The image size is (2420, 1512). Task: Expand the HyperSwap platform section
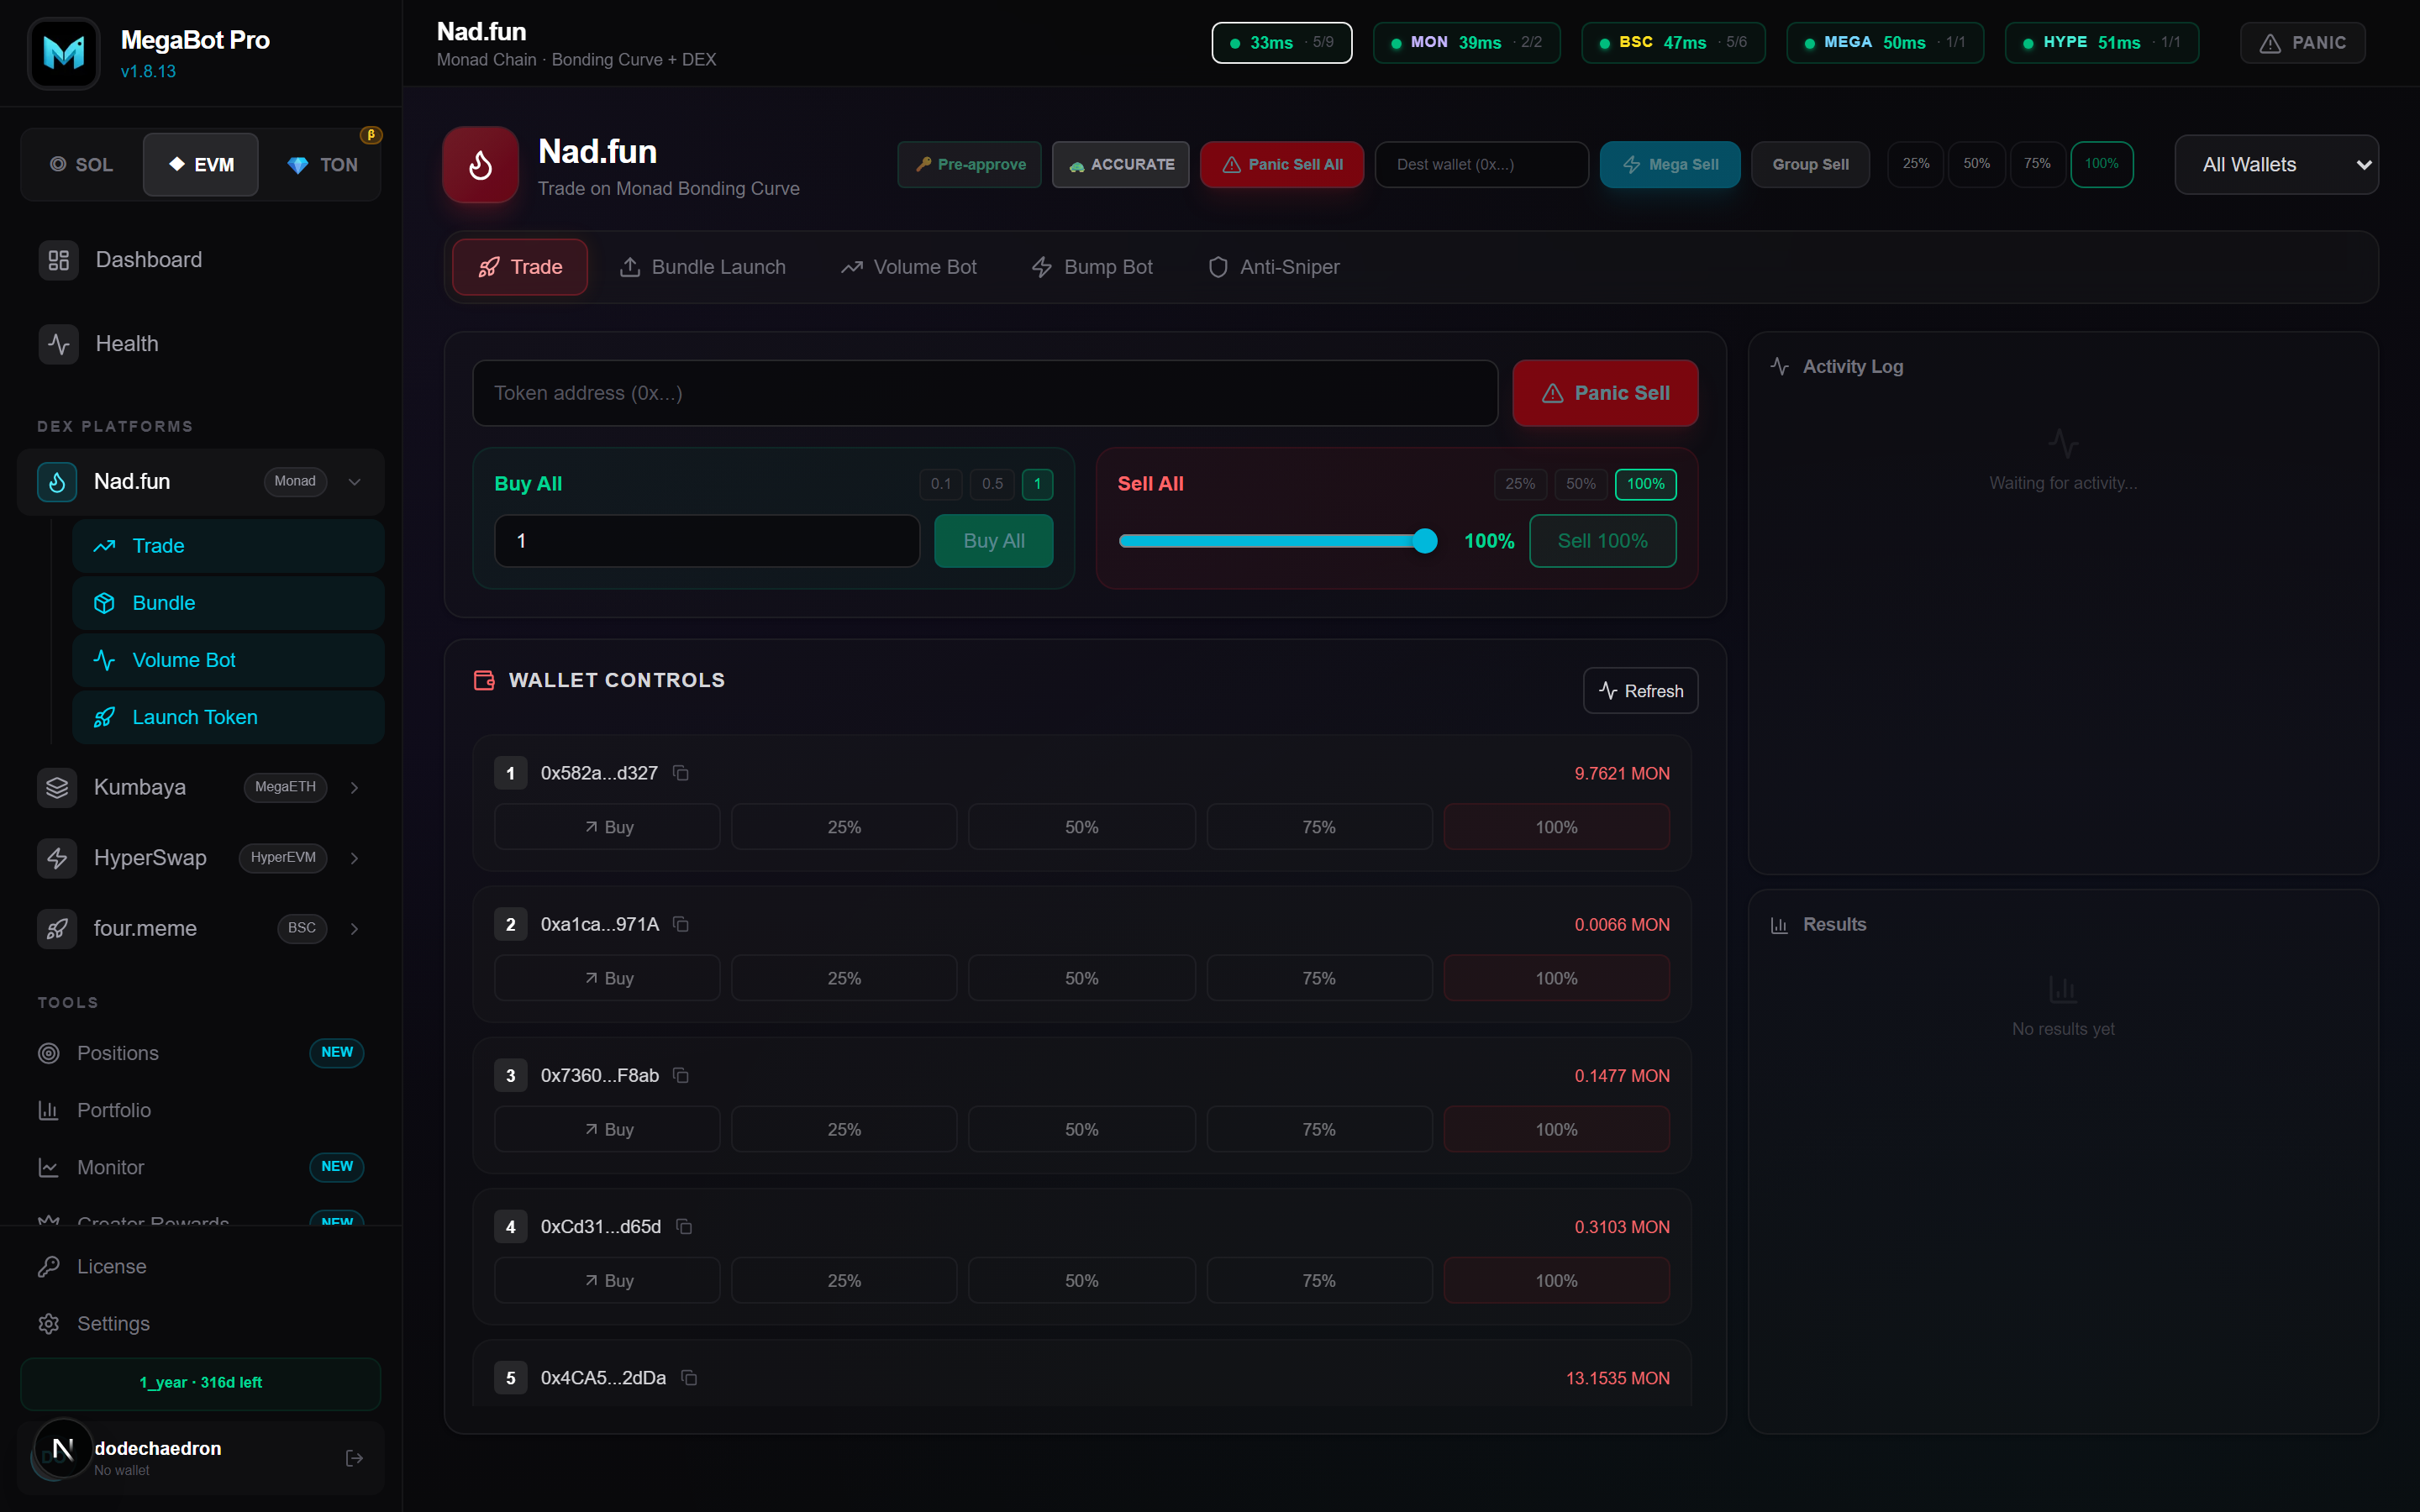pyautogui.click(x=354, y=858)
